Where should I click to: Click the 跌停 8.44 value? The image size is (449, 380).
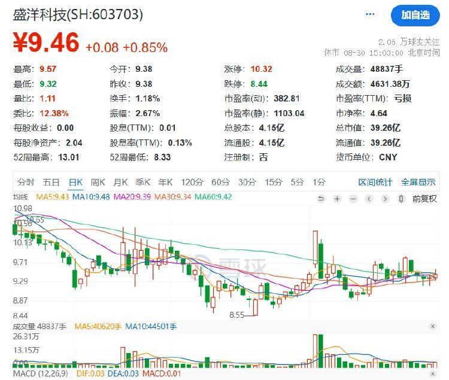pyautogui.click(x=259, y=84)
